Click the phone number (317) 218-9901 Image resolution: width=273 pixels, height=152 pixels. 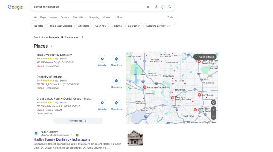(66, 62)
